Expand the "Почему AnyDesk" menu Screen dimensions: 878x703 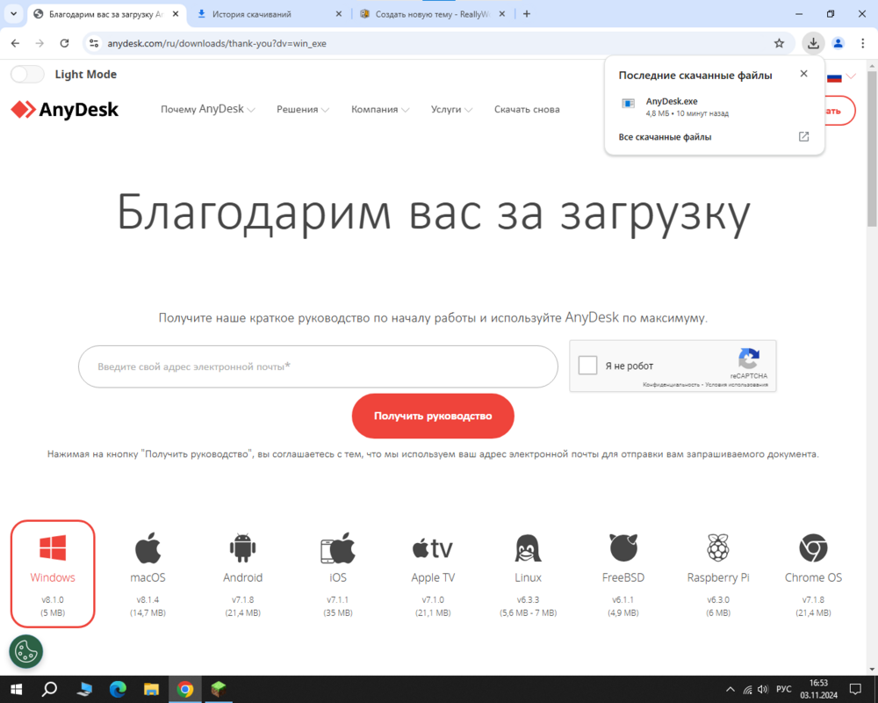pyautogui.click(x=208, y=109)
